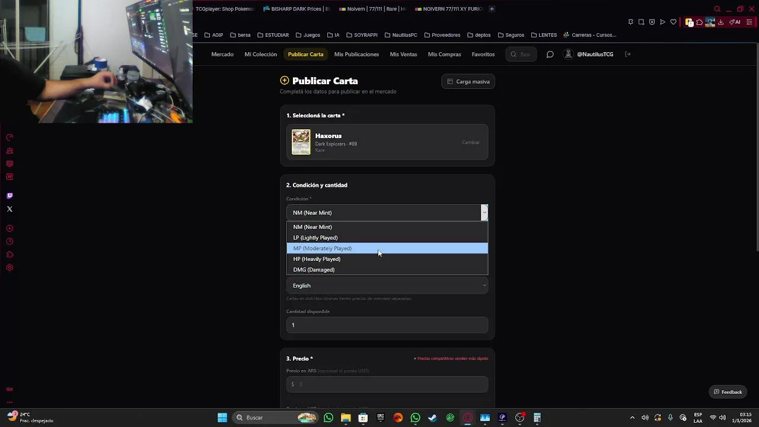Switch to TCGplayer: Shop Pokemon browser tab
Screen dimensions: 759x427
(x=225, y=9)
